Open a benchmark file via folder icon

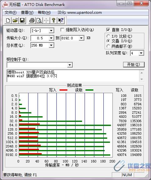pos(15,20)
